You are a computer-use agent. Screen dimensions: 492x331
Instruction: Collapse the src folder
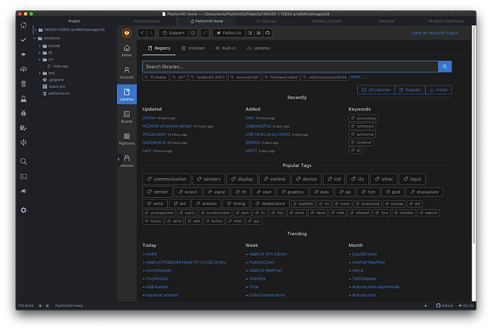click(40, 59)
